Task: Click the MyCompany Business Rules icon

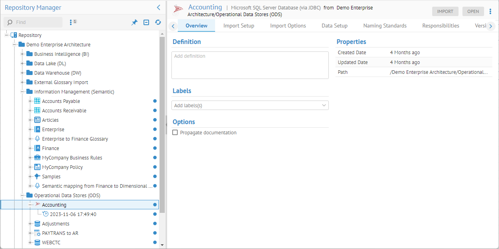Action: pos(37,158)
